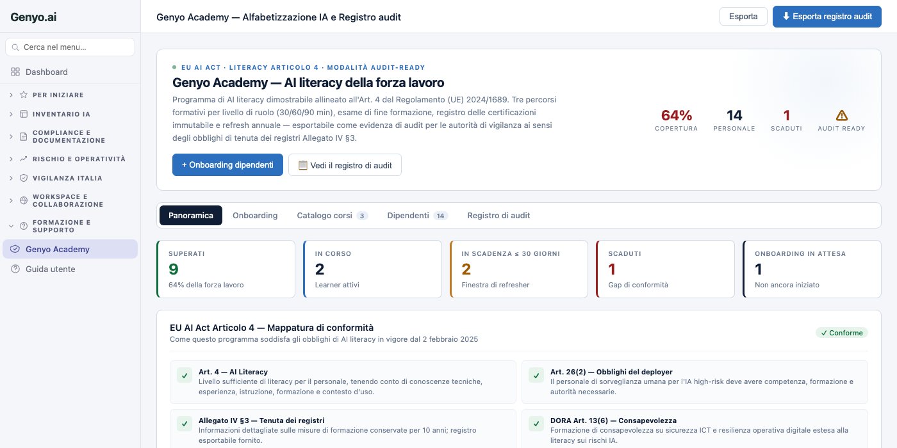Viewport: 897px width, 448px height.
Task: Click the clipboard icon in Vedi il registro di audit
Action: [303, 165]
